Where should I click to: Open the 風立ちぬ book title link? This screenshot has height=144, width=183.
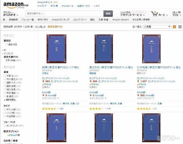(x=111, y=67)
